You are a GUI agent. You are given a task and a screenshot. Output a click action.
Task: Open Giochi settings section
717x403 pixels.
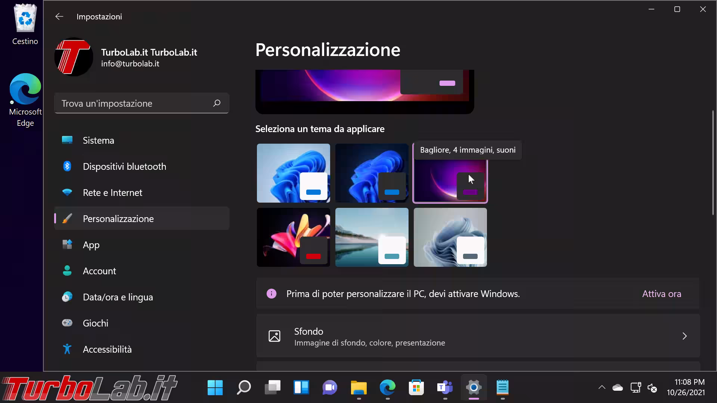click(x=95, y=323)
